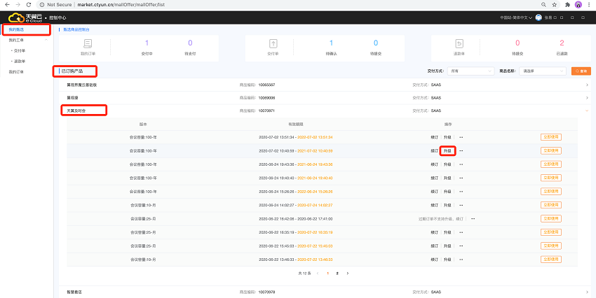The height and width of the screenshot is (298, 596).
Task: Open the three-dot menu on the first order row
Action: click(461, 137)
